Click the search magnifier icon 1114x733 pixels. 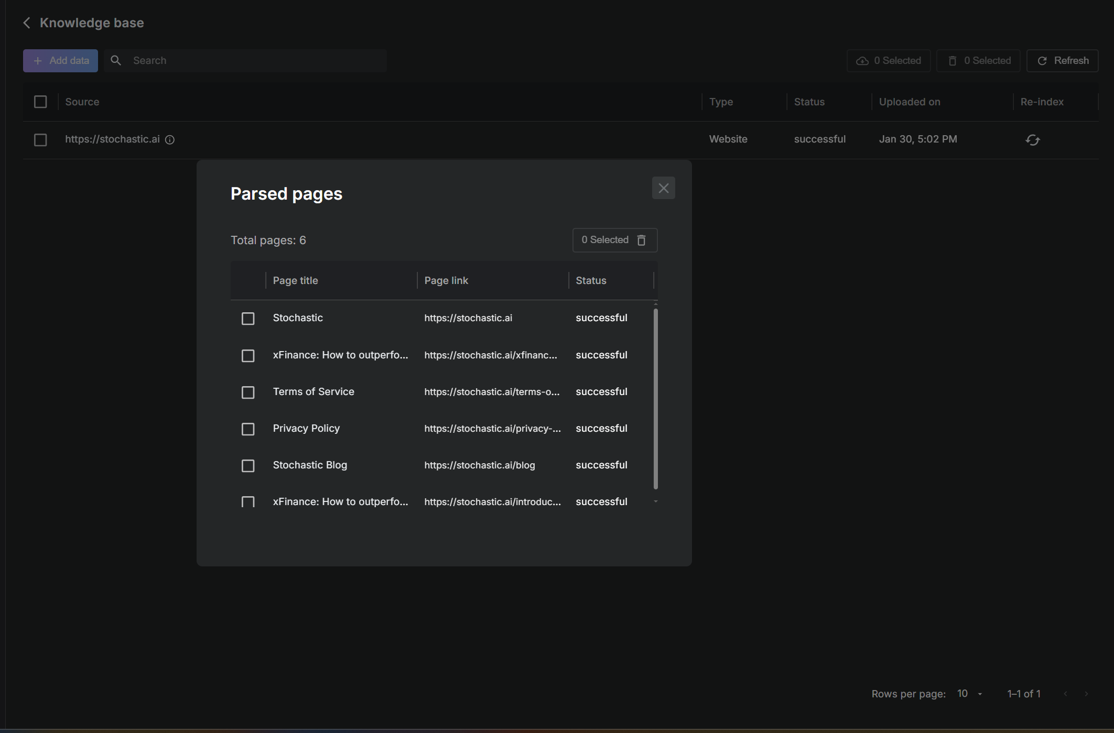[116, 61]
